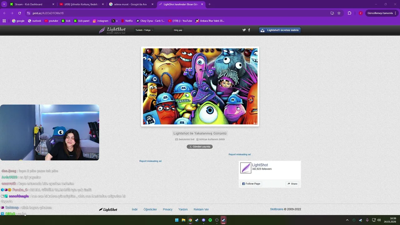Click Lightshot'ı ücretsiz indirin download button
Screen dimensions: 400x225
[280, 30]
